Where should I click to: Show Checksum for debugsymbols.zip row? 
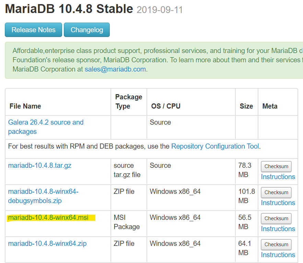click(x=276, y=192)
